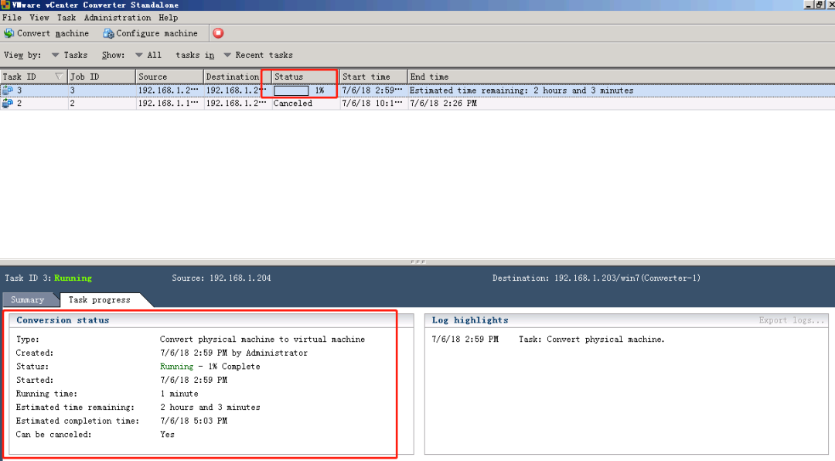The height and width of the screenshot is (461, 835).
Task: Toggle the Task ID column sort arrow
Action: point(59,77)
